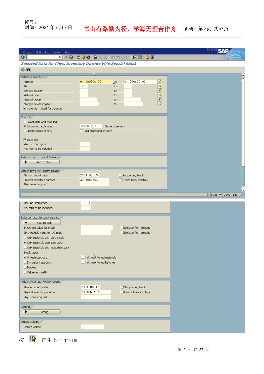Toggle Only materials w/o zero stock
264x374 pixels.
[25, 243]
